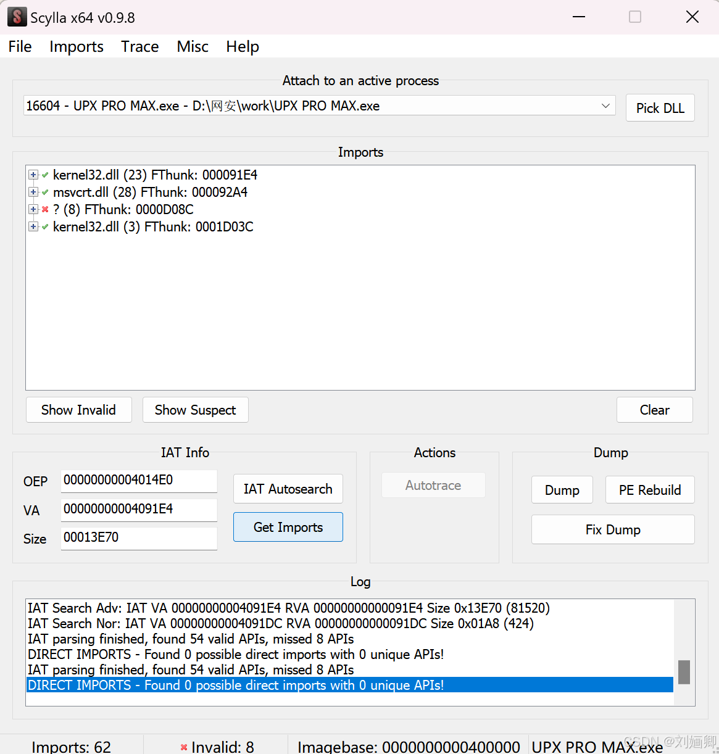
Task: Click the Get Imports button
Action: coord(288,527)
